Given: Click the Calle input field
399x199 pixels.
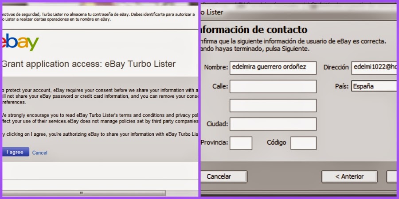Looking at the screenshot, I should coord(273,87).
